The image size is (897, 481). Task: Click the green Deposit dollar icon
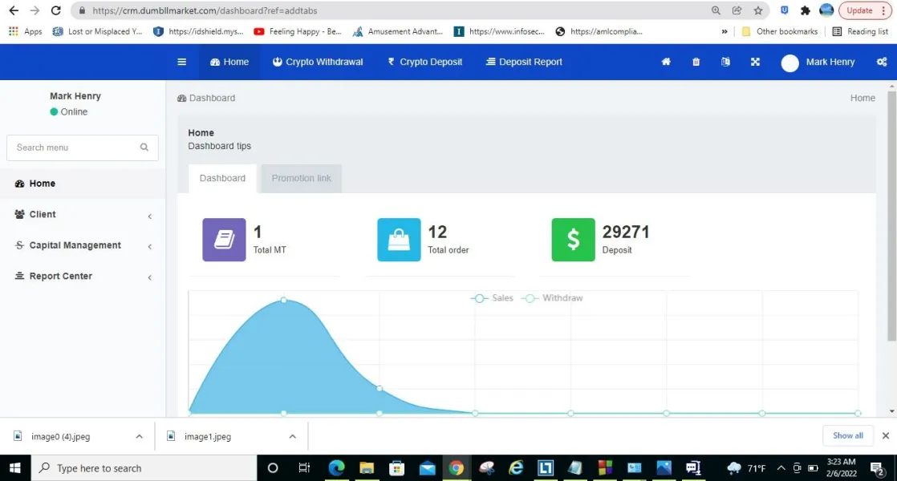tap(573, 240)
